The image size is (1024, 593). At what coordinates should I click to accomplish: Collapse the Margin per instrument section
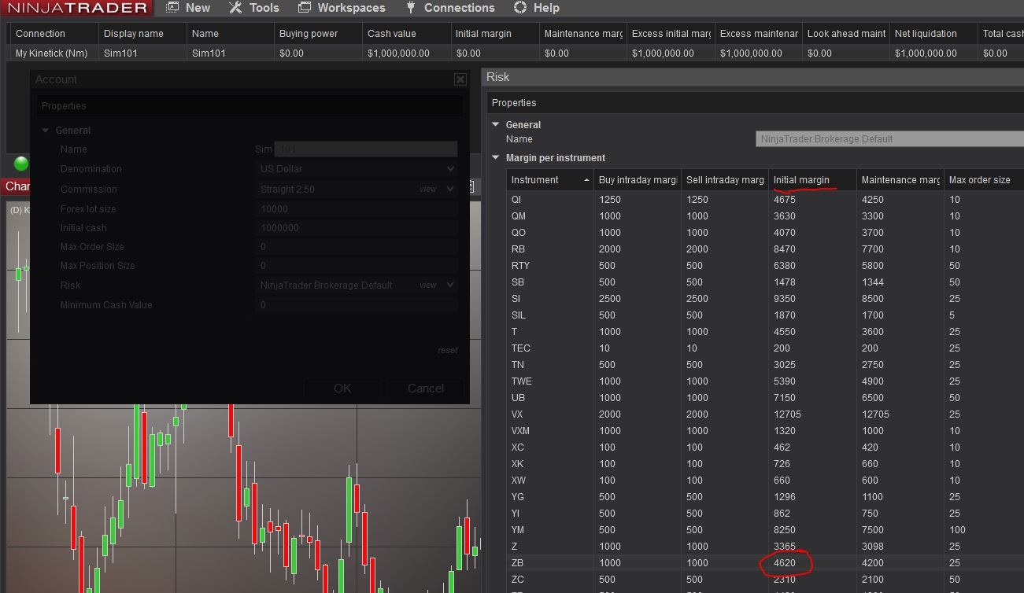tap(496, 157)
